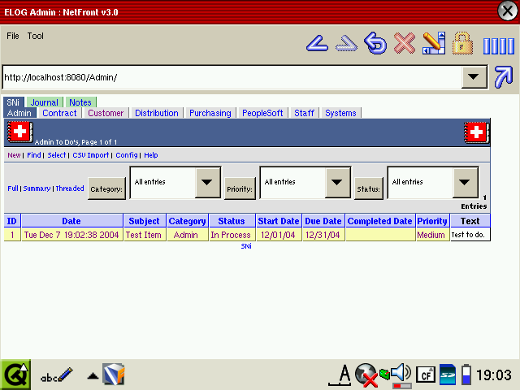520x390 pixels.
Task: Sort by the Start Date column header
Action: (279, 221)
